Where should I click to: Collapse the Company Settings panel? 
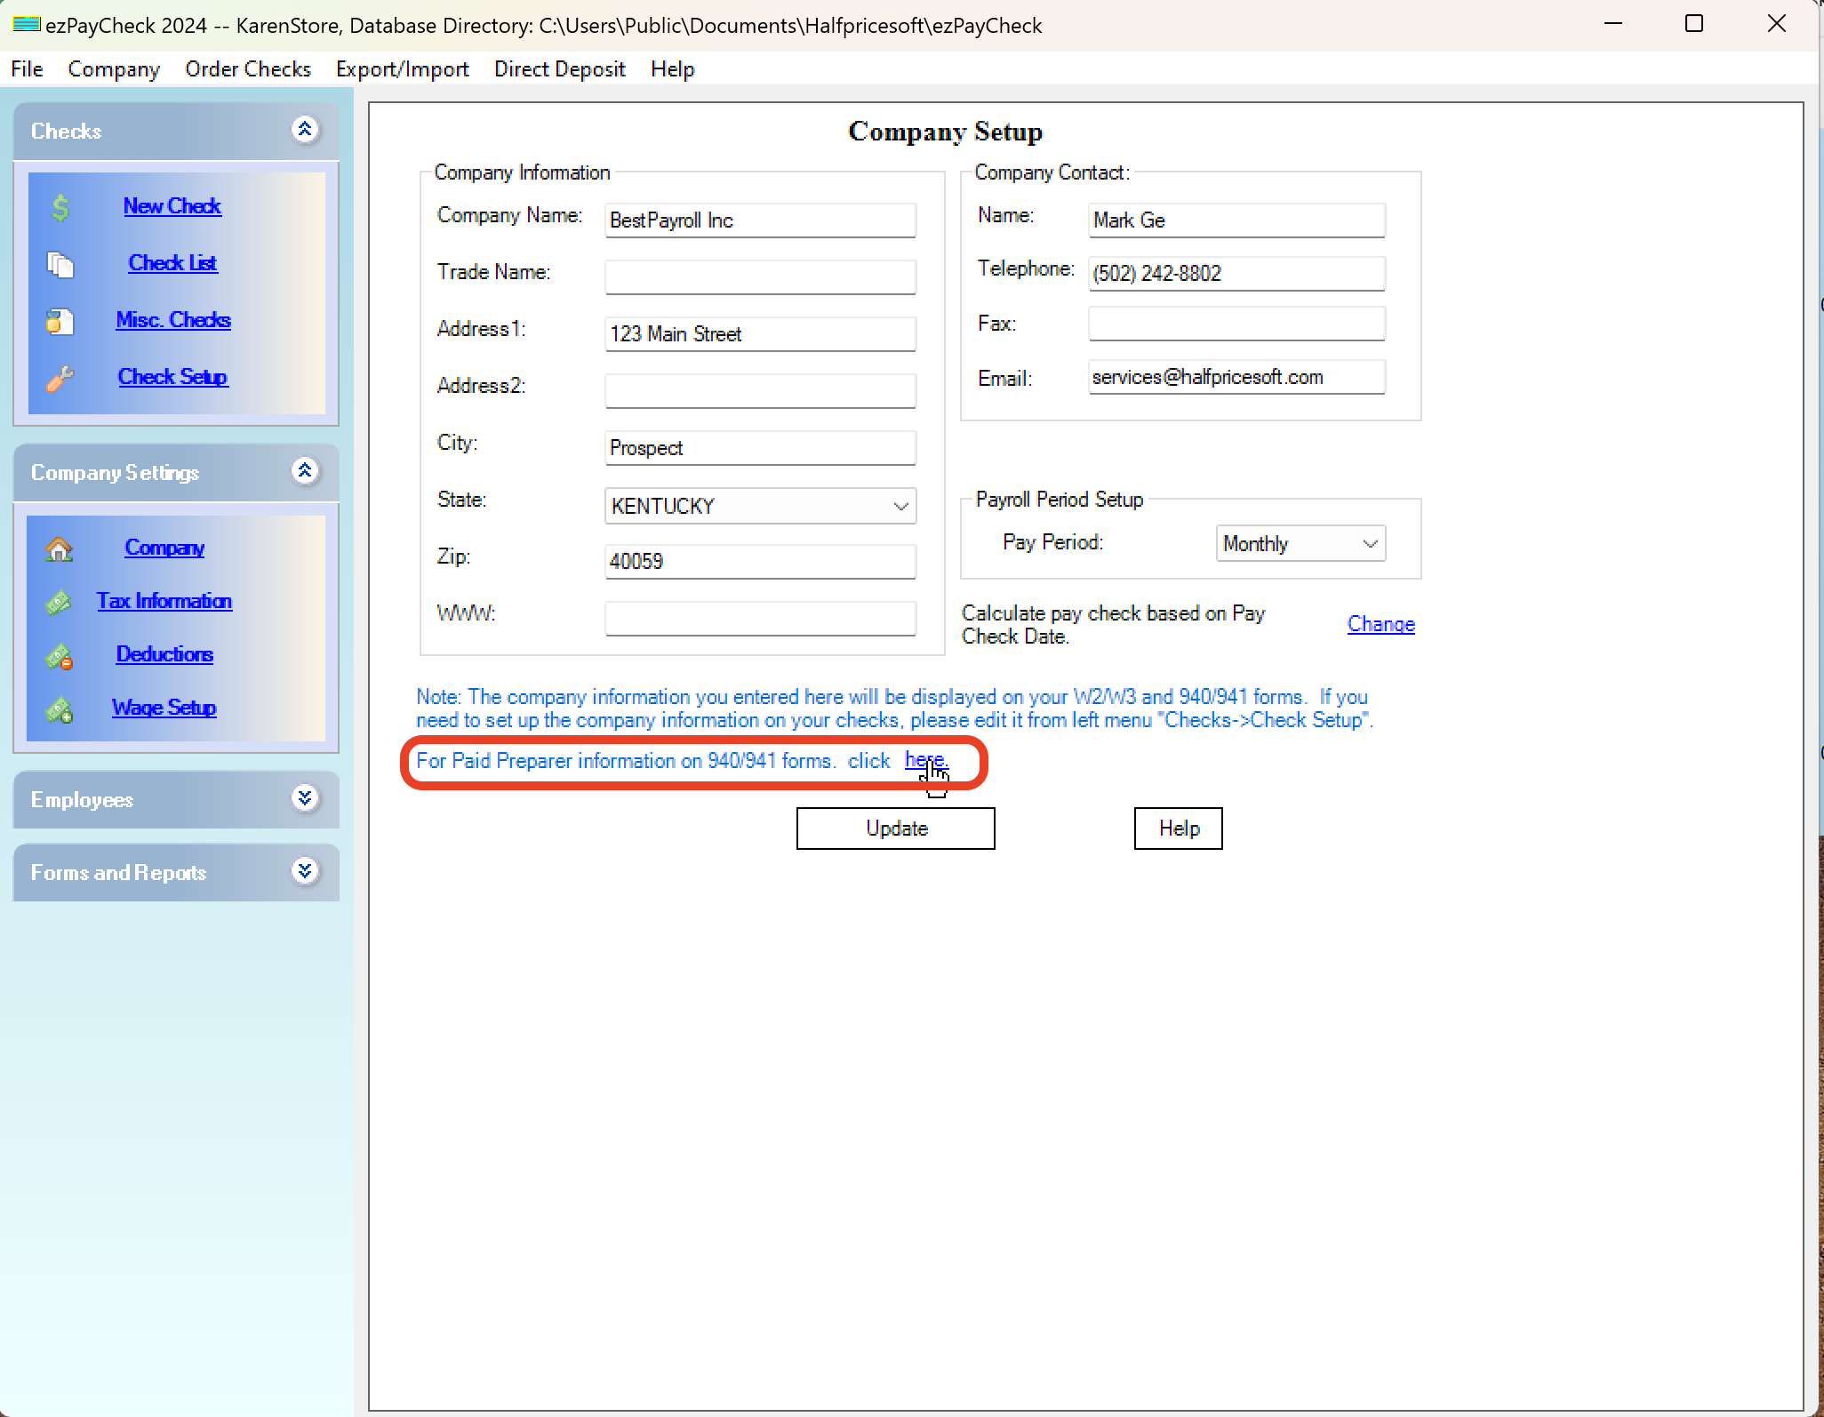coord(305,471)
